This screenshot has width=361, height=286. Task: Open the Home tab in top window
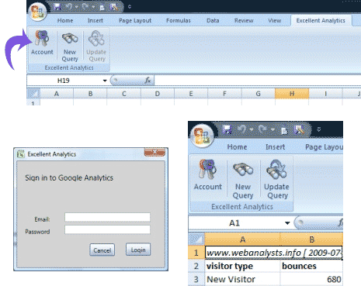65,21
